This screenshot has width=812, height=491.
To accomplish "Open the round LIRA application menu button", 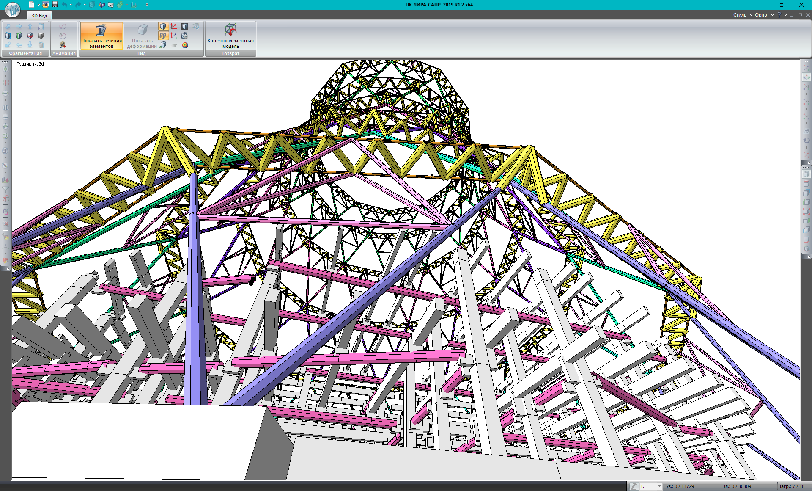I will pyautogui.click(x=13, y=9).
